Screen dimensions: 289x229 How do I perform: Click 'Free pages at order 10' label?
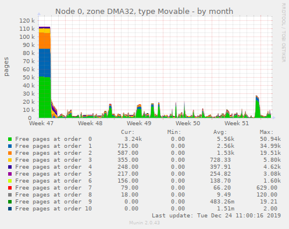click(53, 209)
